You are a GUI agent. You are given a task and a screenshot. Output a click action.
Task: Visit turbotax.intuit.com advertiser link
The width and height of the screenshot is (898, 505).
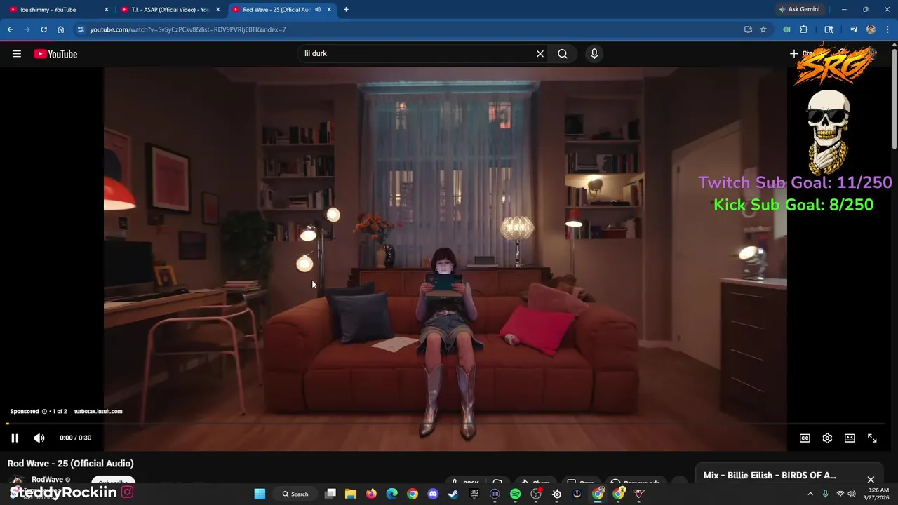(98, 412)
